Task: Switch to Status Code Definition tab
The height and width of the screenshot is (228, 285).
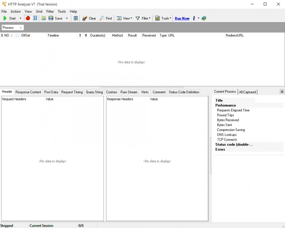Action: (x=184, y=92)
